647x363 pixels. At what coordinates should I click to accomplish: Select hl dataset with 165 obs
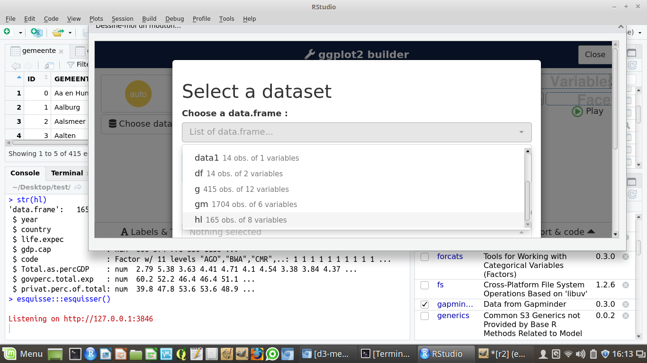click(x=353, y=220)
